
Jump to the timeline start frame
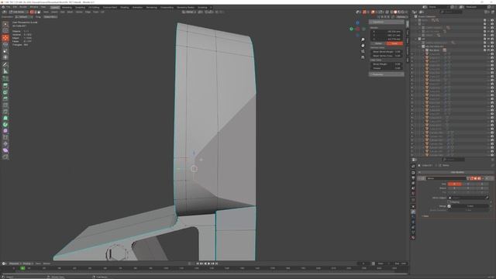198,263
